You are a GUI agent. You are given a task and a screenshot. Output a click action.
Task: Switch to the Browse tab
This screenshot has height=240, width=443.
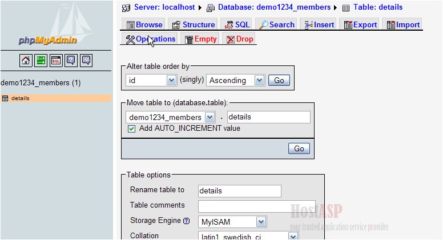pos(144,24)
